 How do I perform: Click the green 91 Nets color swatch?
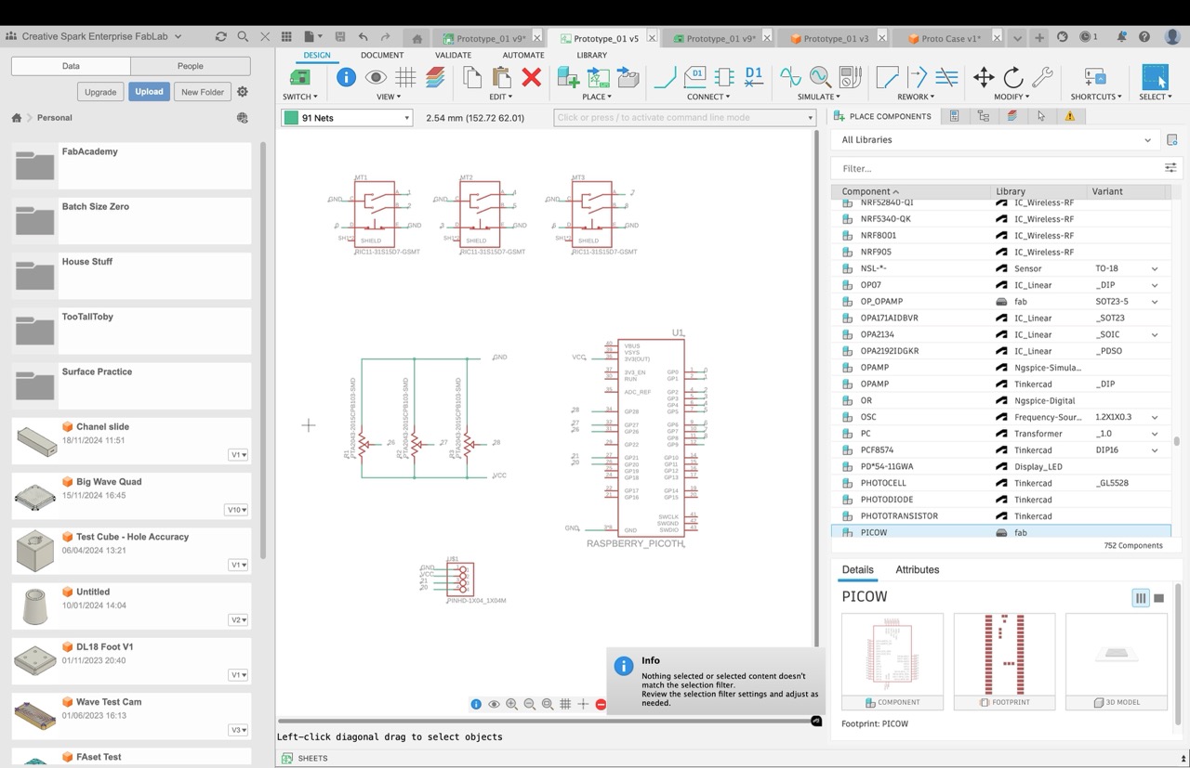pyautogui.click(x=291, y=118)
